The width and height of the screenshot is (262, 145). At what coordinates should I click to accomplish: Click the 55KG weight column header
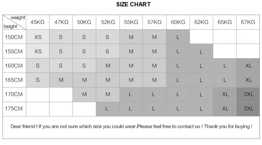(x=131, y=22)
